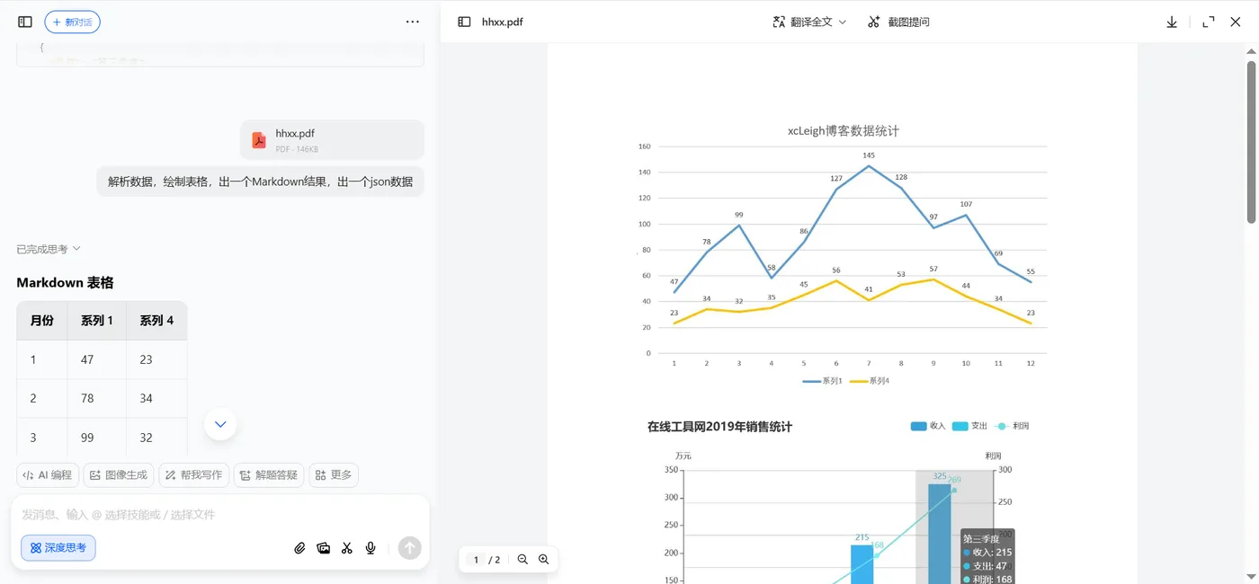Screen dimensions: 1259x584
Task: Click the user message 解析数据，绘制表格
Action: (260, 181)
